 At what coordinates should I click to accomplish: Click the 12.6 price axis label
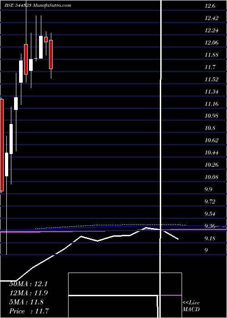pos(210,6)
